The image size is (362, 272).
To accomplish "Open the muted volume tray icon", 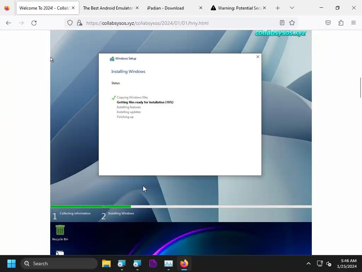I will pos(329,263).
